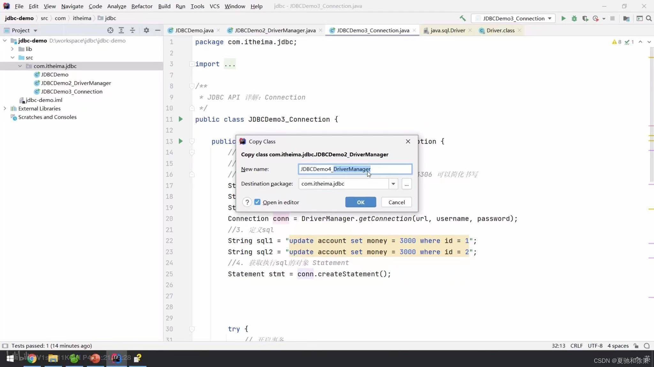
Task: Run the current configuration with green arrow
Action: [x=564, y=18]
